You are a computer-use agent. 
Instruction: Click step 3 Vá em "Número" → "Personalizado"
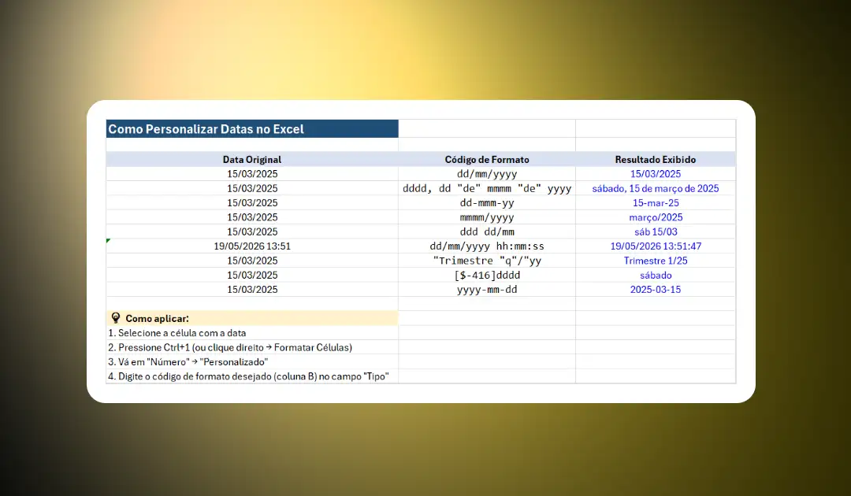click(188, 361)
